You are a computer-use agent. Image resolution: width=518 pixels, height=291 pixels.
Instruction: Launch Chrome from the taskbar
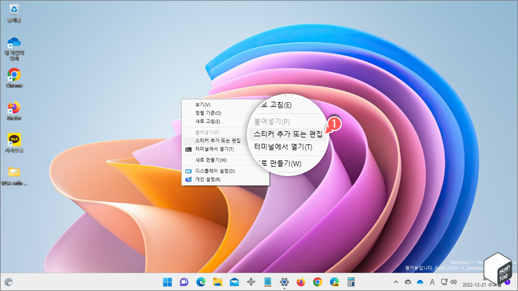[x=318, y=282]
